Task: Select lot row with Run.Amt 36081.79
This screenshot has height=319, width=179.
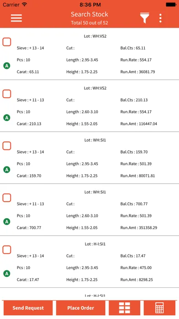Action: (x=89, y=54)
